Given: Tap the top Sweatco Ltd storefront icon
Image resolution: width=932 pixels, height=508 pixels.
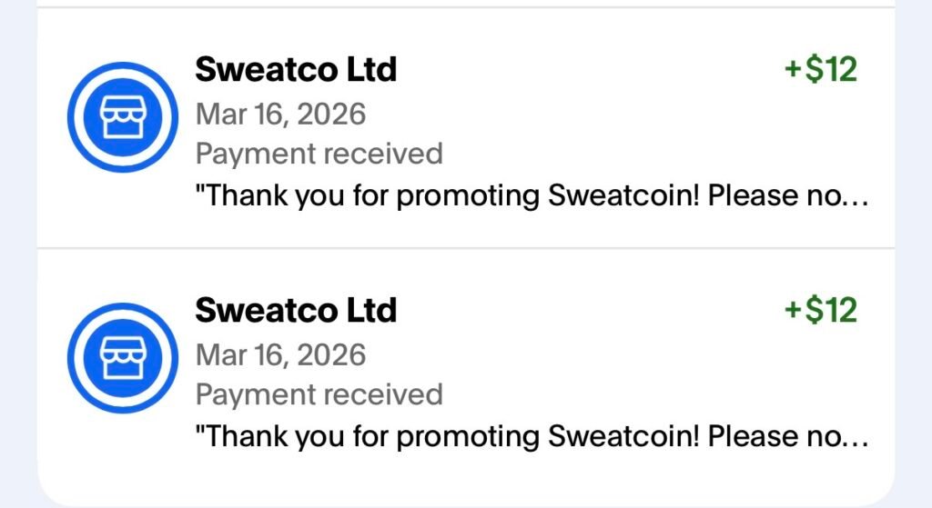Looking at the screenshot, I should click(x=116, y=116).
